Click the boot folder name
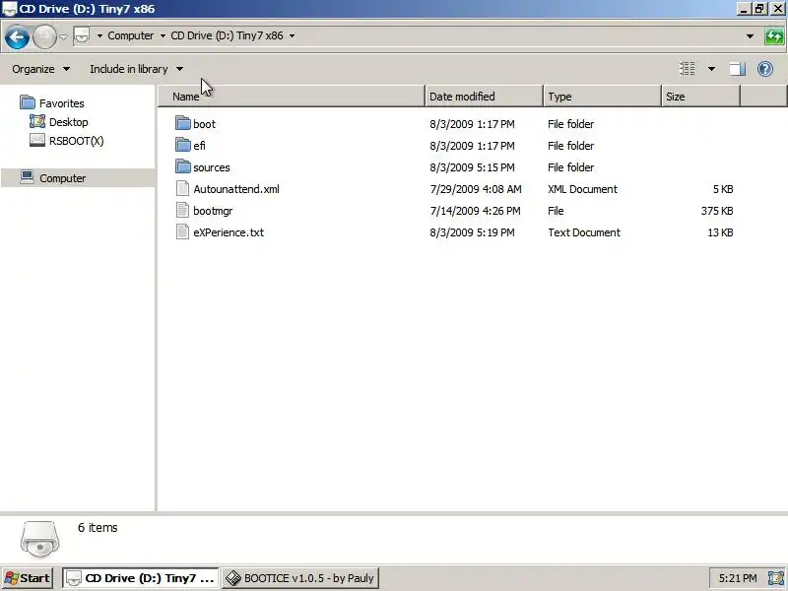 [204, 124]
